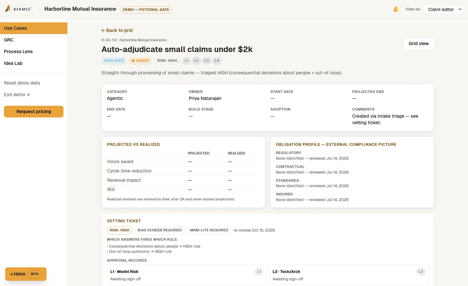Click the L1 level chip in header
The image size is (468, 286).
[x=186, y=61]
